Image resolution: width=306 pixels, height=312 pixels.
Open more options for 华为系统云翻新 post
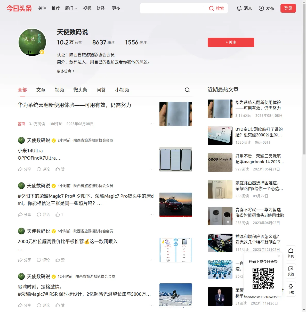click(x=151, y=124)
